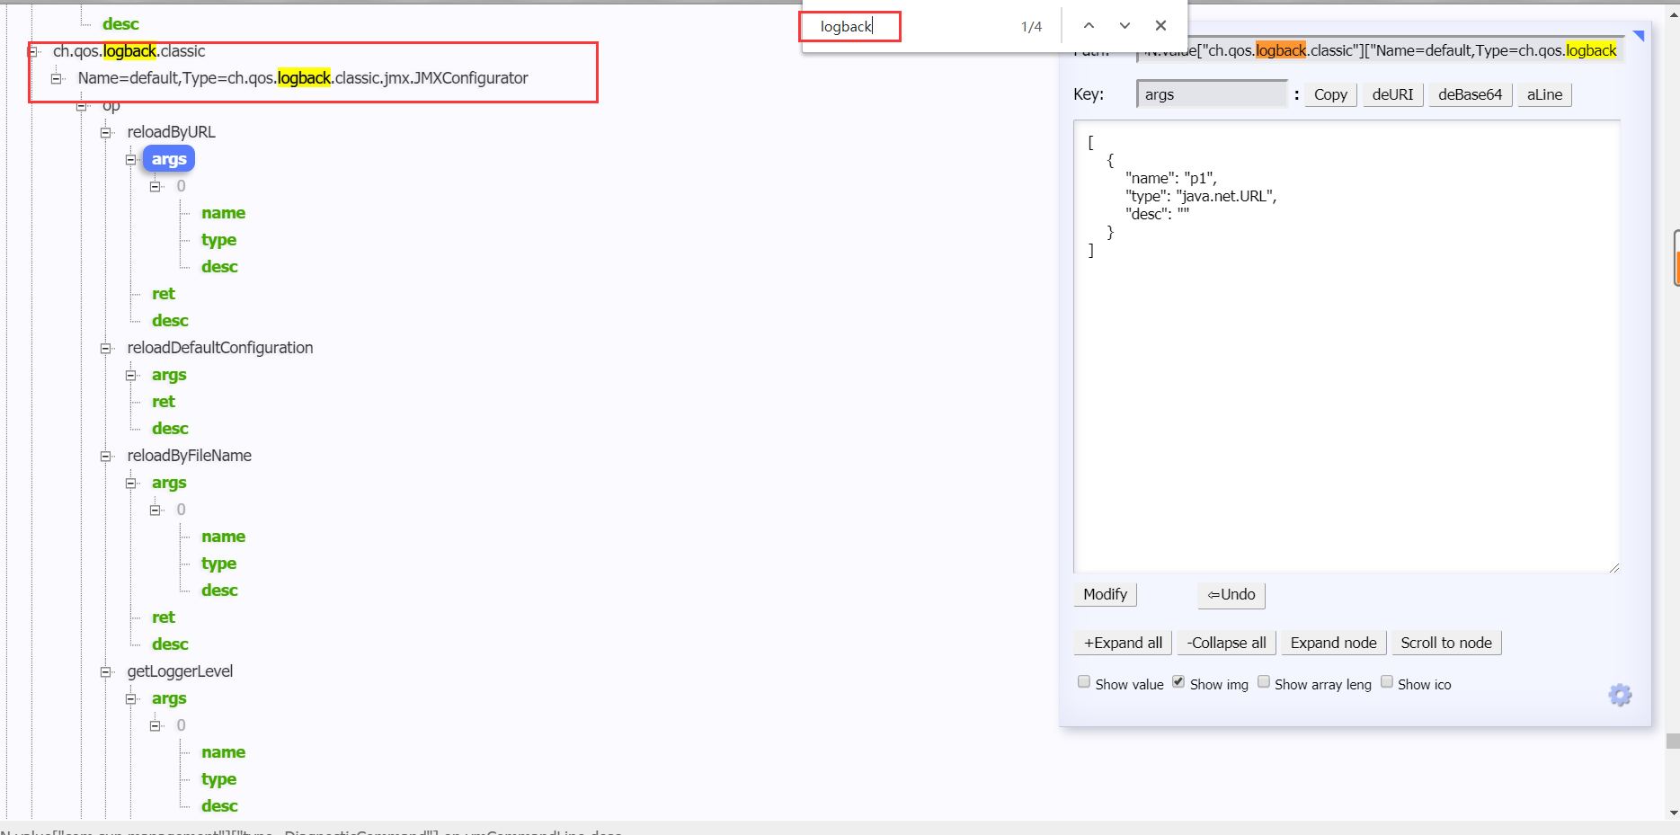Select reloadByFileName tree label

(x=189, y=456)
